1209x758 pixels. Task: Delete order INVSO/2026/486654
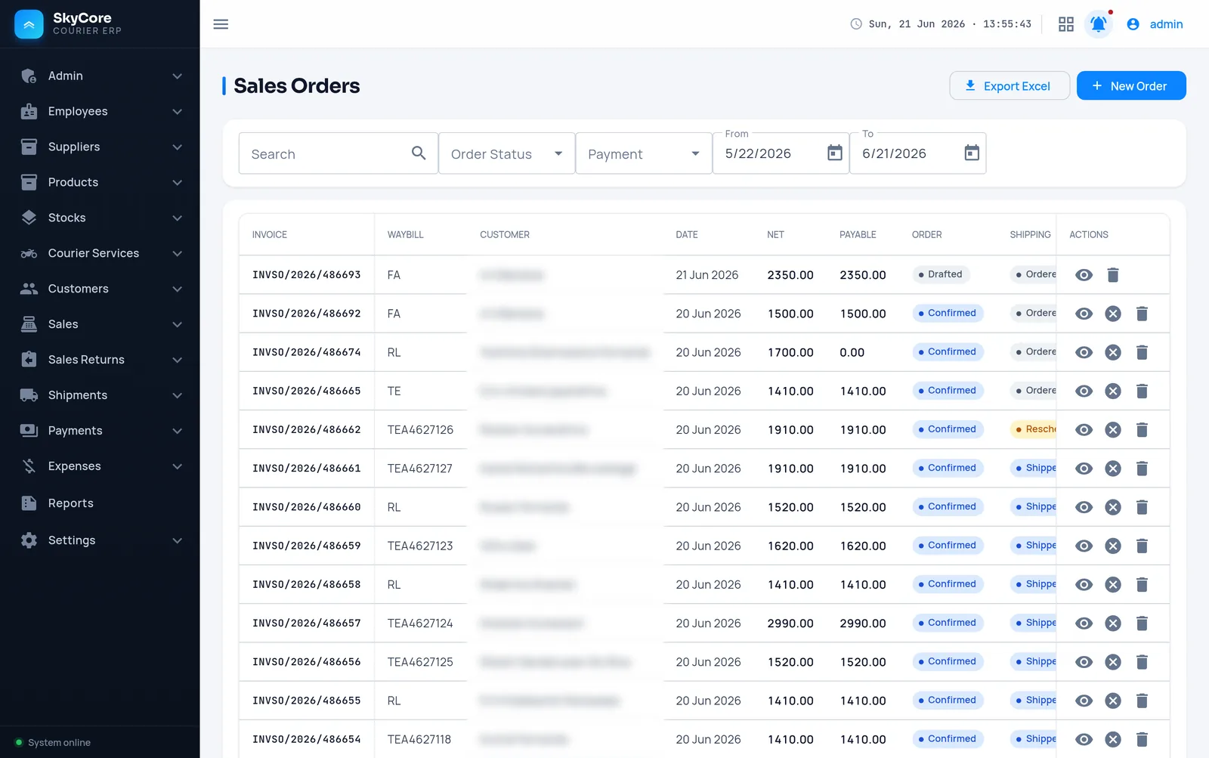coord(1142,739)
